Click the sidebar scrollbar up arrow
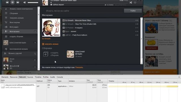This screenshot has height=102, width=181. 39,8
